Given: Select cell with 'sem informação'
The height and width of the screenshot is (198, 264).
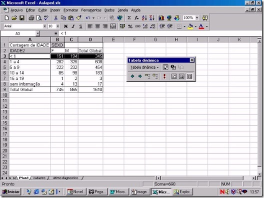Looking at the screenshot, I should coord(29,84).
